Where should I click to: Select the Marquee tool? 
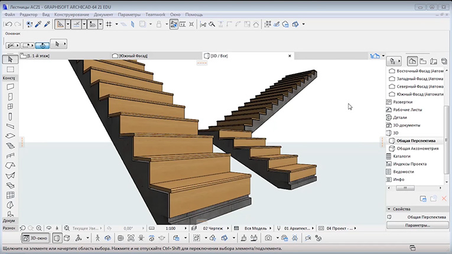tap(10, 69)
